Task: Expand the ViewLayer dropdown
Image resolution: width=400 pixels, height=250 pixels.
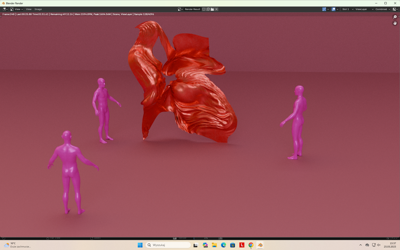Action: [x=364, y=9]
